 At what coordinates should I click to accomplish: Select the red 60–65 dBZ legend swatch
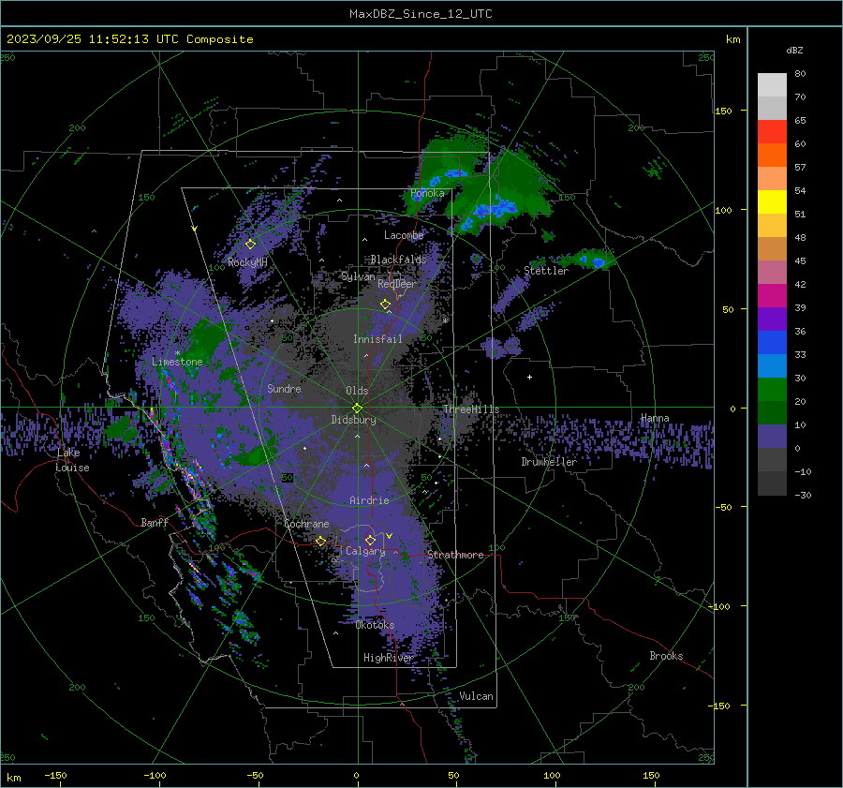772,131
